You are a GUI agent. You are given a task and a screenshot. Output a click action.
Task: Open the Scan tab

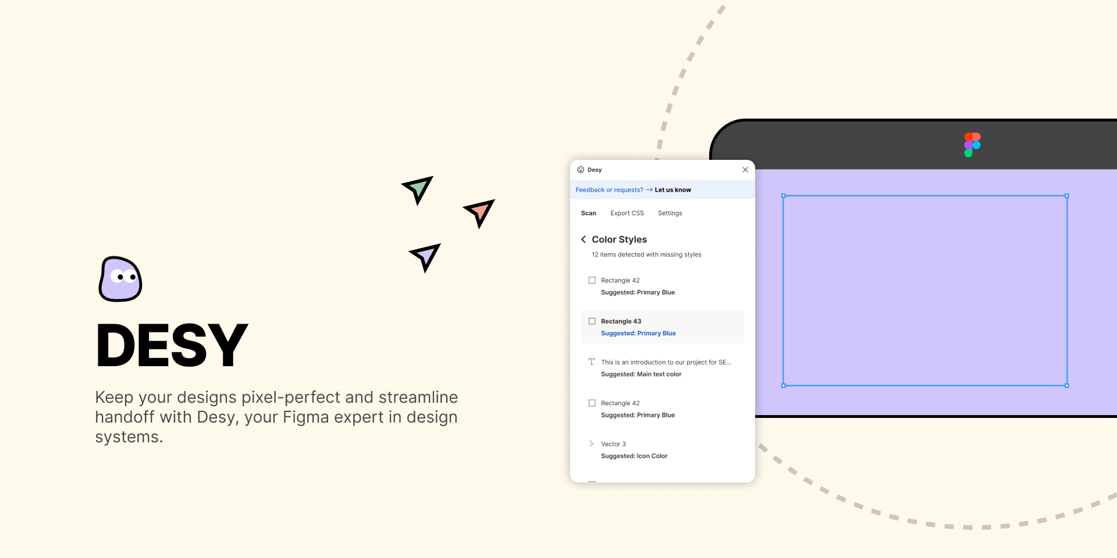(589, 213)
